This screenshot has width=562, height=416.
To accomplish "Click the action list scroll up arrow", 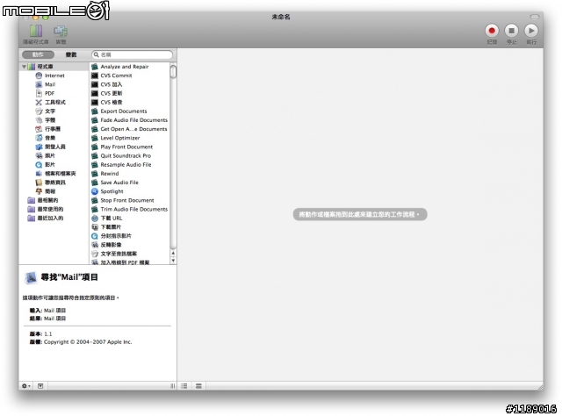I will [x=173, y=254].
